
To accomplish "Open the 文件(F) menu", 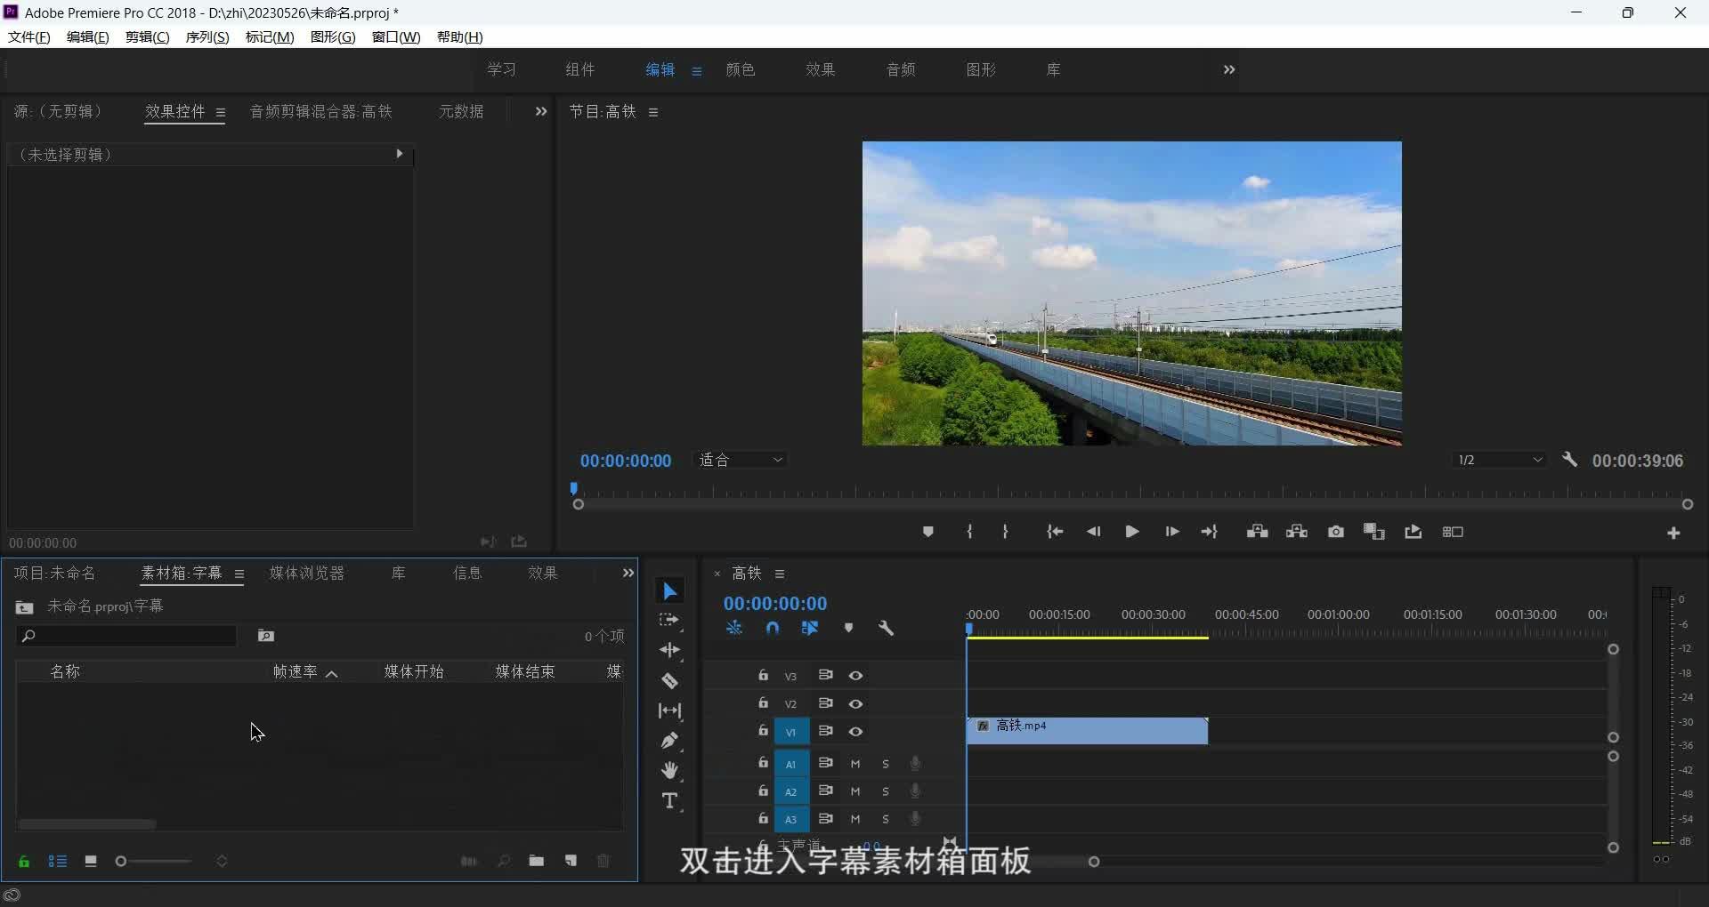I will pyautogui.click(x=29, y=36).
